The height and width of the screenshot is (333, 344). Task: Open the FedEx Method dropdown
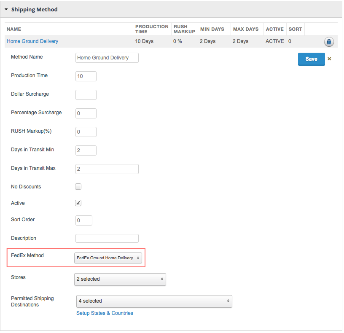(x=108, y=258)
